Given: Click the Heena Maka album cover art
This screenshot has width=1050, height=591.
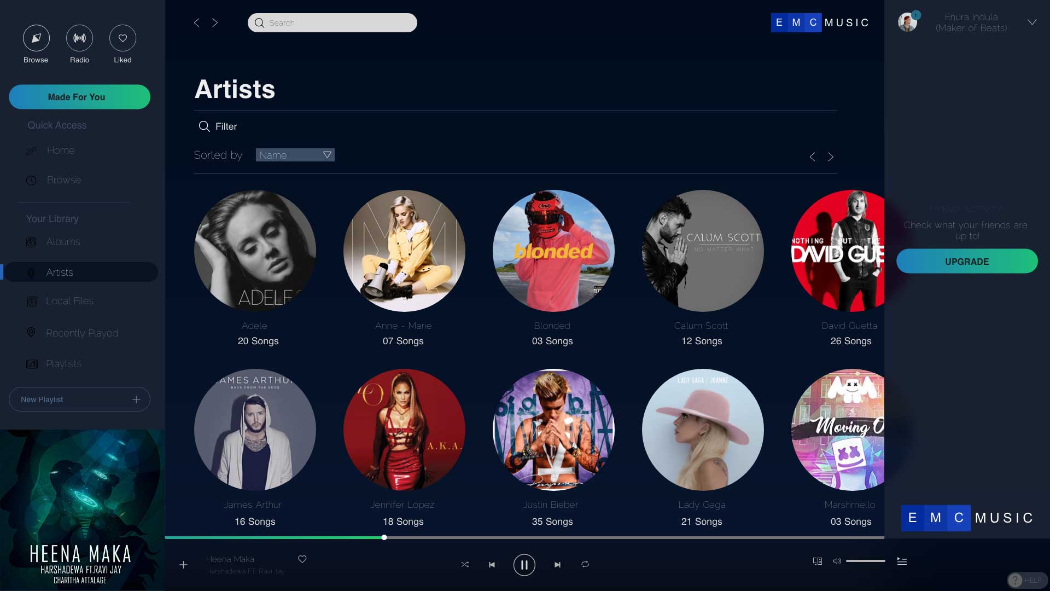Looking at the screenshot, I should click(82, 510).
